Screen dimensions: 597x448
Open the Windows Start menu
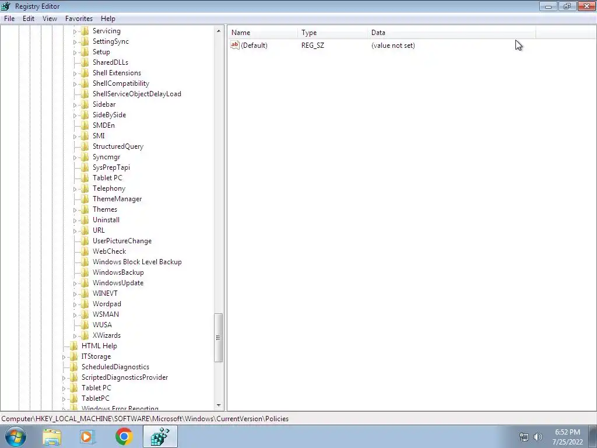tap(16, 436)
